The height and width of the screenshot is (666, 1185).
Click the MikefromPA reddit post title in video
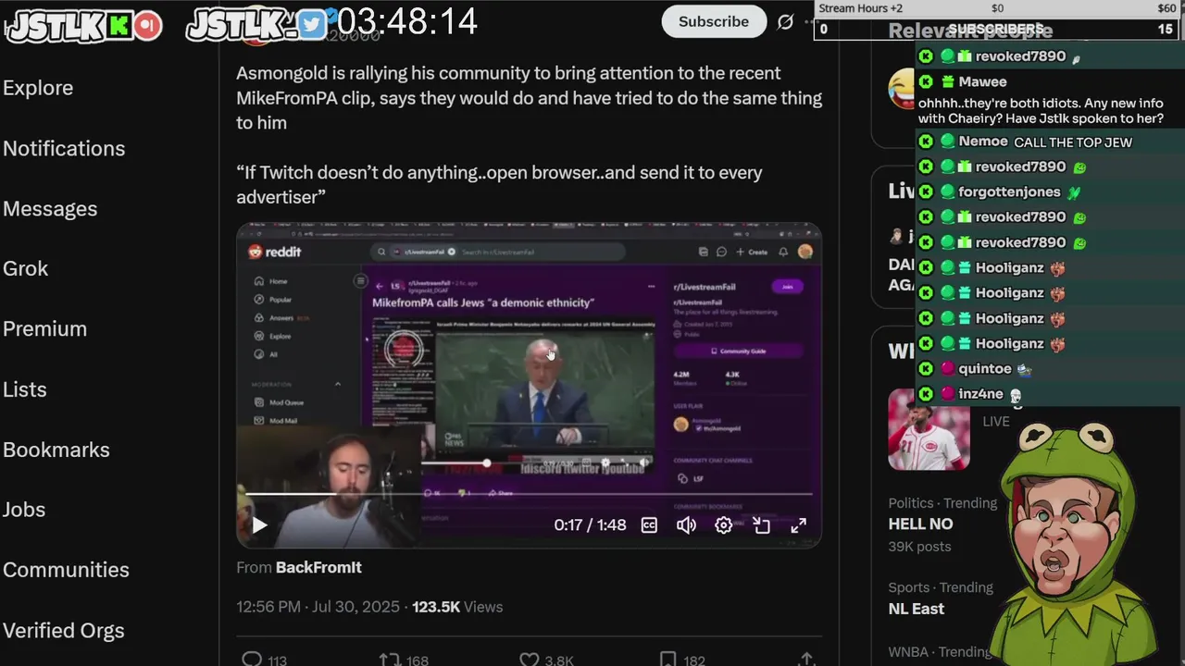[483, 302]
